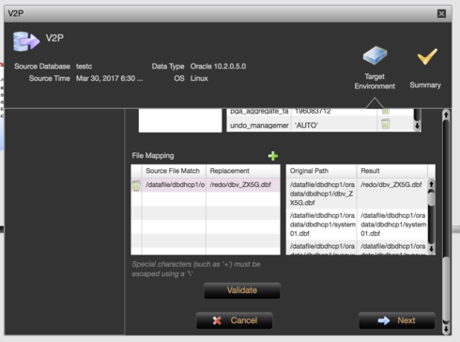
Task: Click the undo_management parameter name cell
Action: 259,125
